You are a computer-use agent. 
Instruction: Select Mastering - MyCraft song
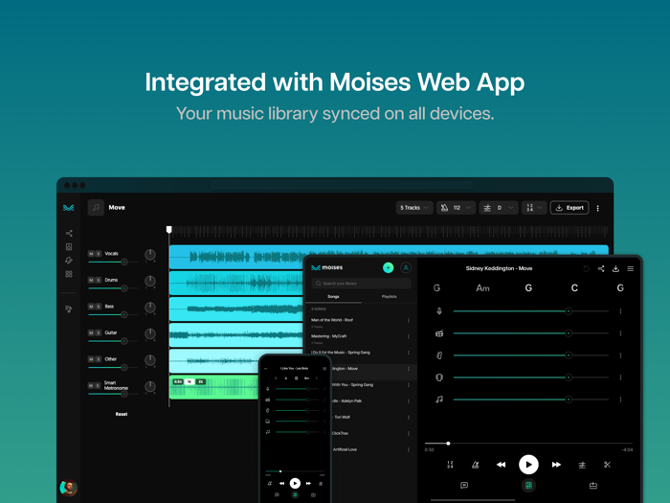(328, 336)
